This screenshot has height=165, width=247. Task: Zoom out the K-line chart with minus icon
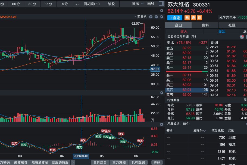pos(156,16)
